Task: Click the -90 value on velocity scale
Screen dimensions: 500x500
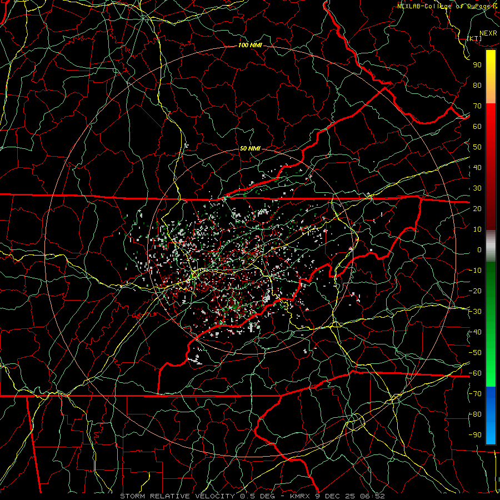Action: point(475,435)
